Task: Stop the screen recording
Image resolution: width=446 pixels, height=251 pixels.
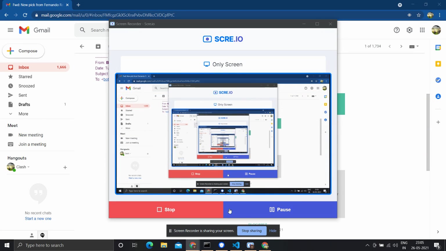Action: pos(166,209)
